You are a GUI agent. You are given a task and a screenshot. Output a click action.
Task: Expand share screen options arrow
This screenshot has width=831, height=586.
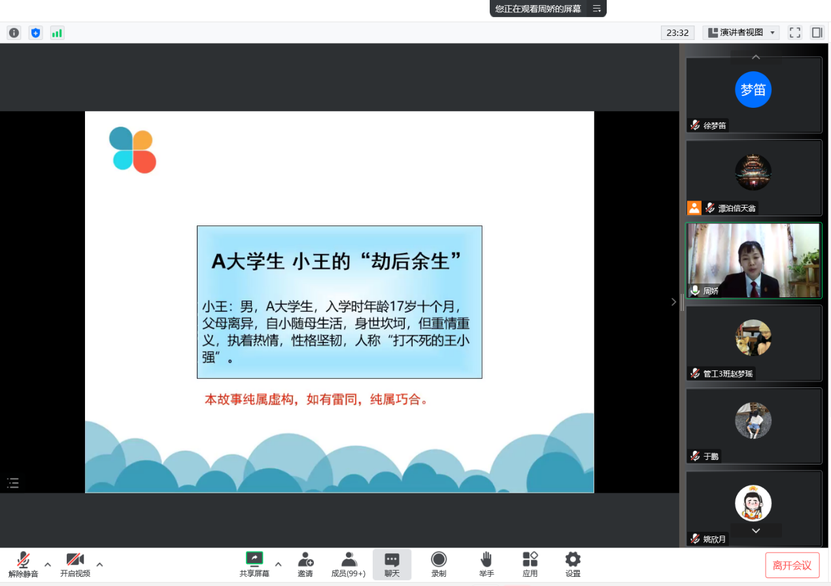[278, 564]
